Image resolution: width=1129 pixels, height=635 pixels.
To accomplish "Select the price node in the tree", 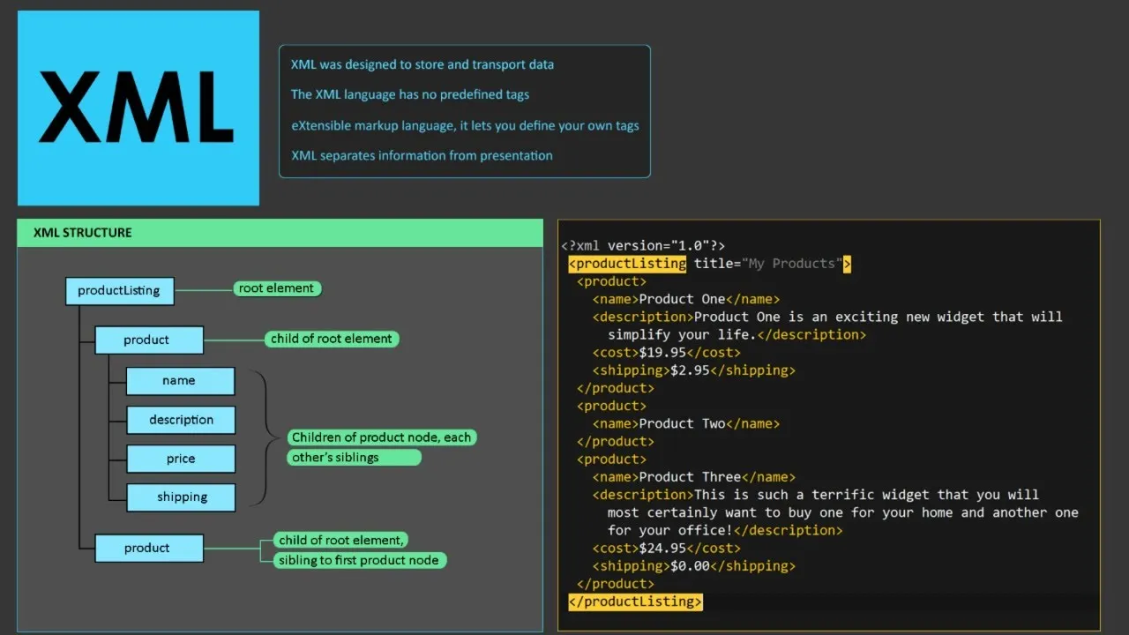I will pyautogui.click(x=181, y=459).
